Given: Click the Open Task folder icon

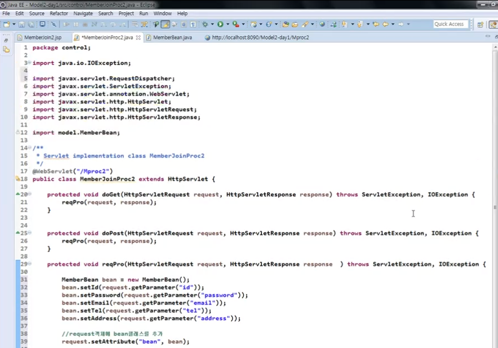Looking at the screenshot, I should tap(295, 24).
